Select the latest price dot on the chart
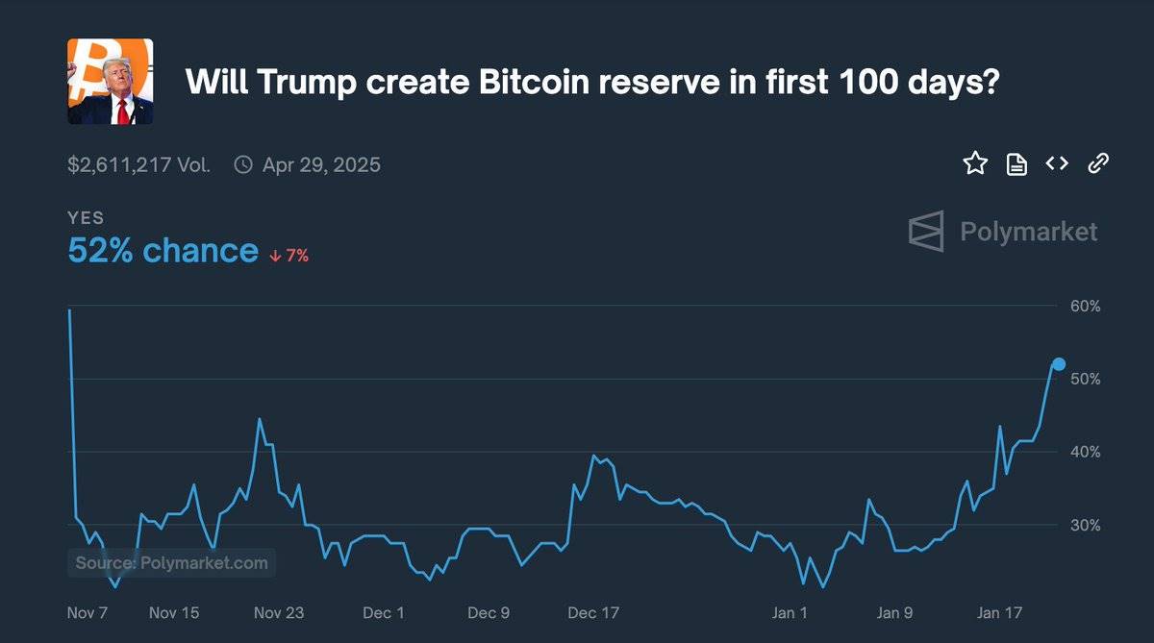Image resolution: width=1154 pixels, height=643 pixels. tap(1058, 364)
